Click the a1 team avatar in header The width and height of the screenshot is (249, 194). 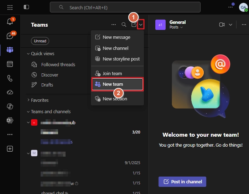click(160, 25)
